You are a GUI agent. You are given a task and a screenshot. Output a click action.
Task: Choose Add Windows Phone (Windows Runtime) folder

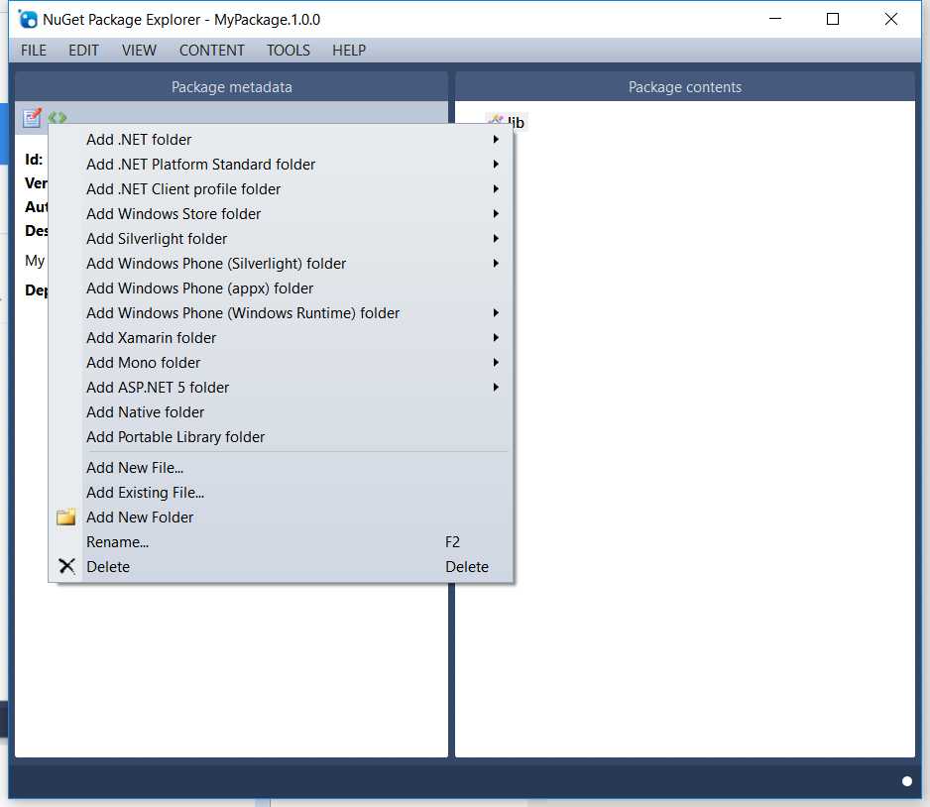click(281, 313)
